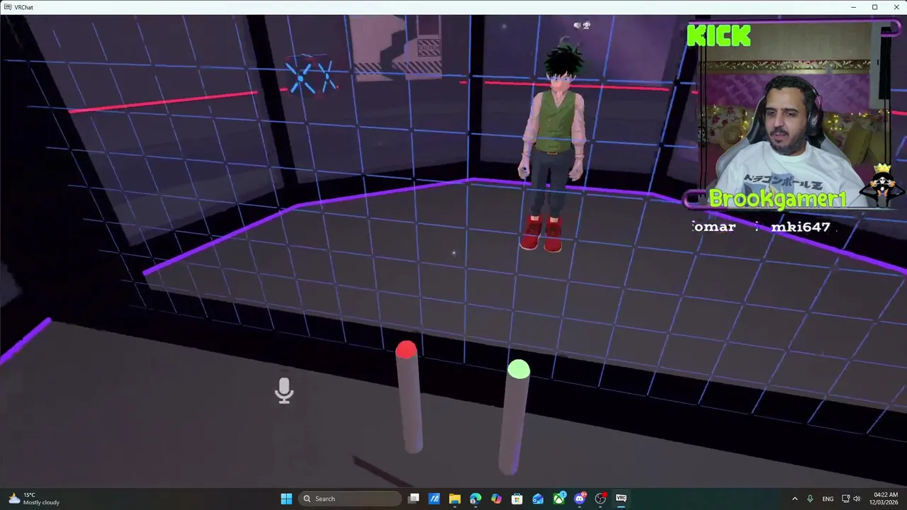907x510 pixels.
Task: Maximize the VRChat window
Action: click(x=874, y=7)
